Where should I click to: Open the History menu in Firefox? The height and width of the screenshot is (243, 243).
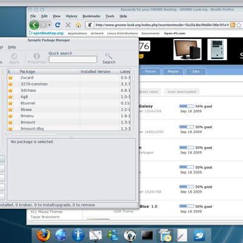[71, 16]
